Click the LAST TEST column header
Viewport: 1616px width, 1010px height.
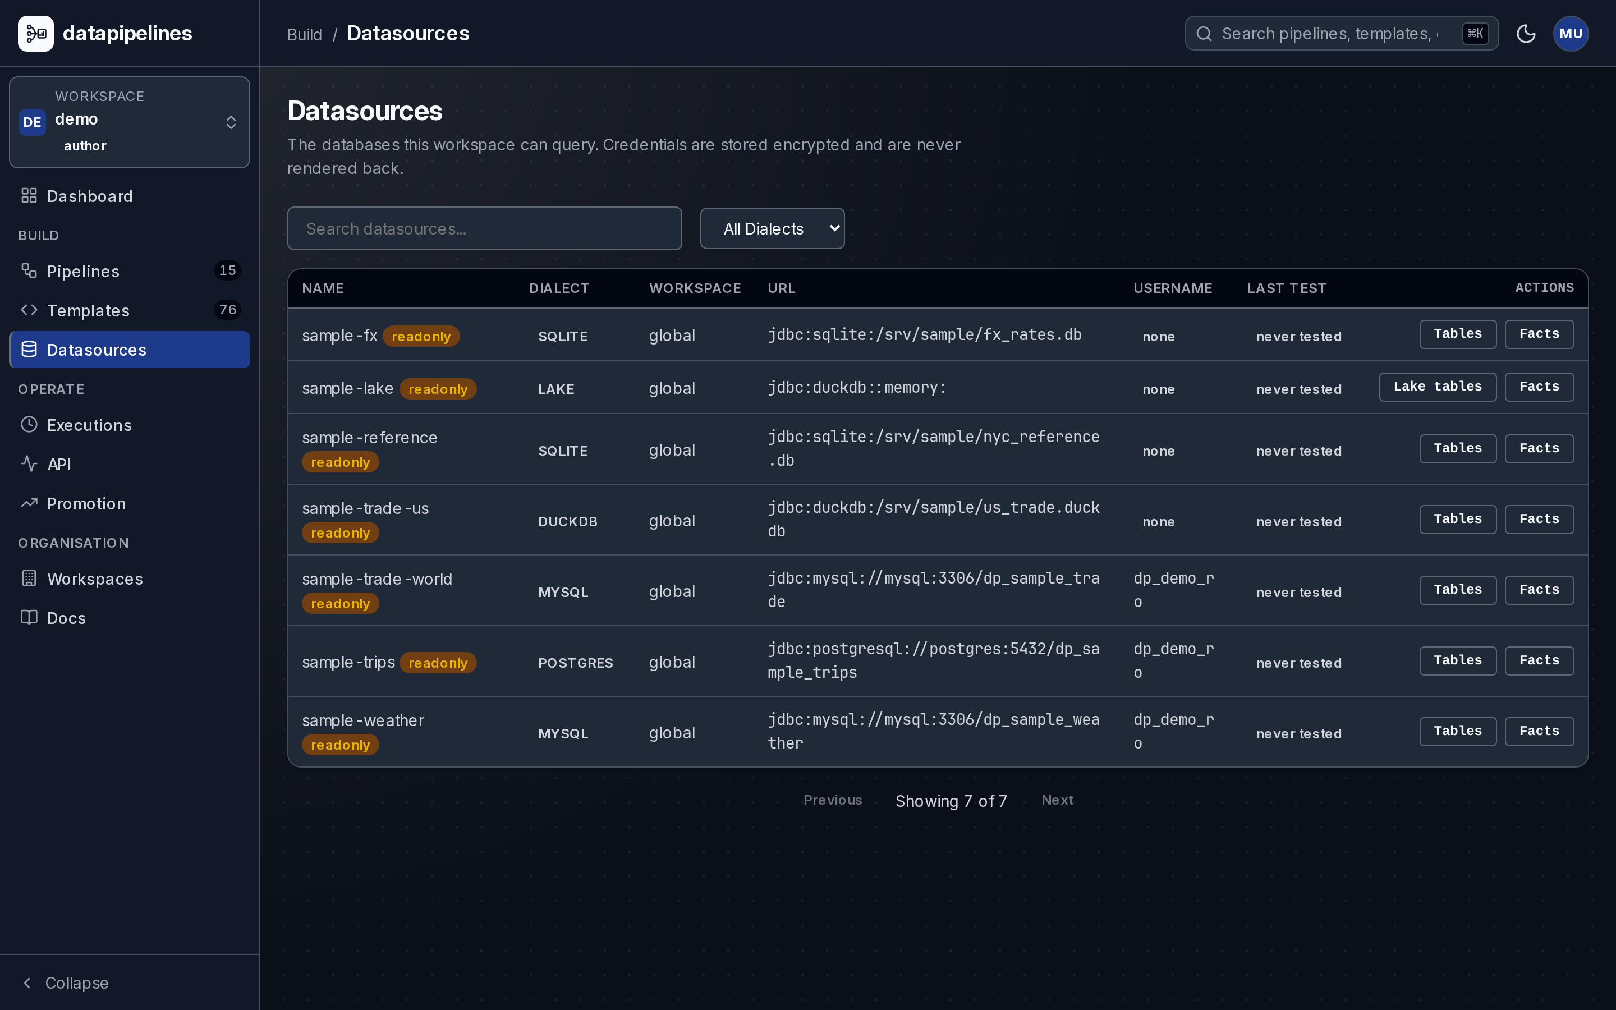(1286, 288)
